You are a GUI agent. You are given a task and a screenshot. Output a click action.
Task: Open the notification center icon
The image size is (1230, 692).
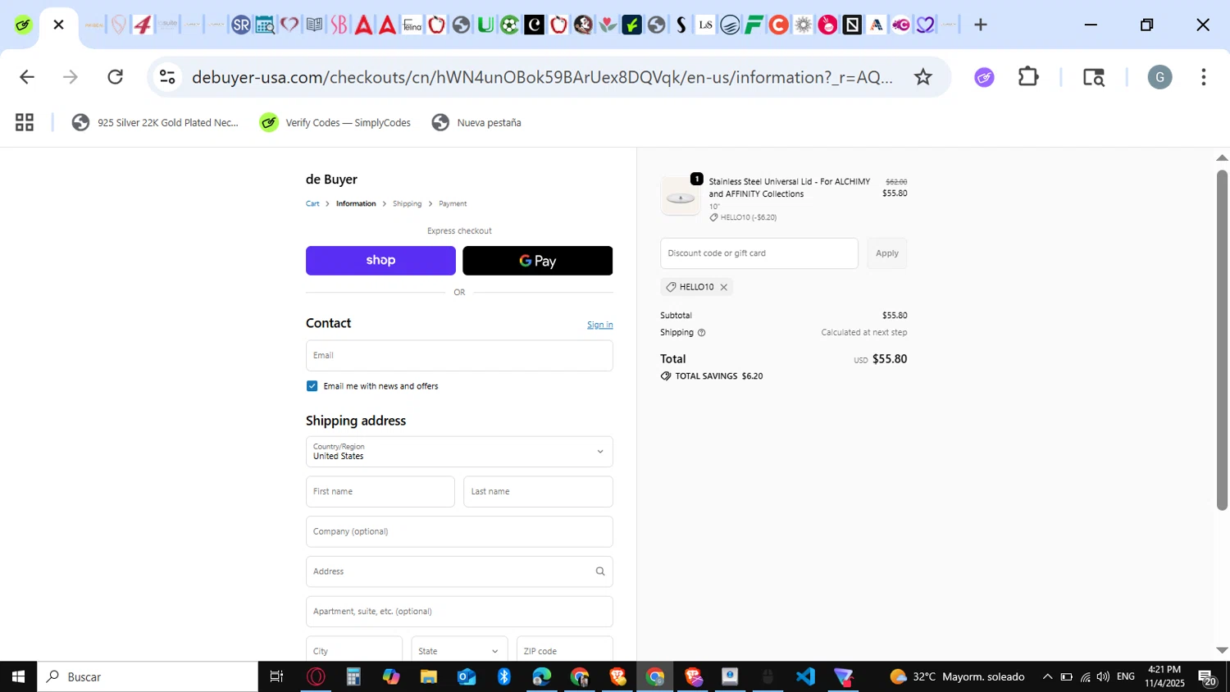[1207, 677]
